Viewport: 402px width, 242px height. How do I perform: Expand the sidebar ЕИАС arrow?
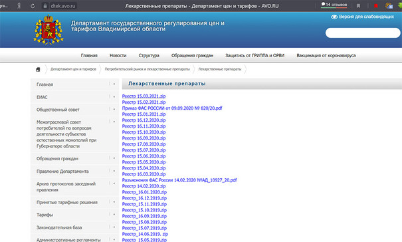click(114, 97)
